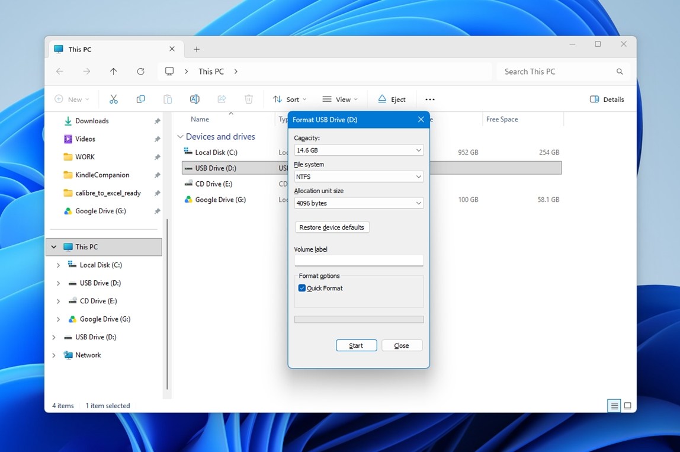Click the Close button in Format dialog

(x=402, y=345)
